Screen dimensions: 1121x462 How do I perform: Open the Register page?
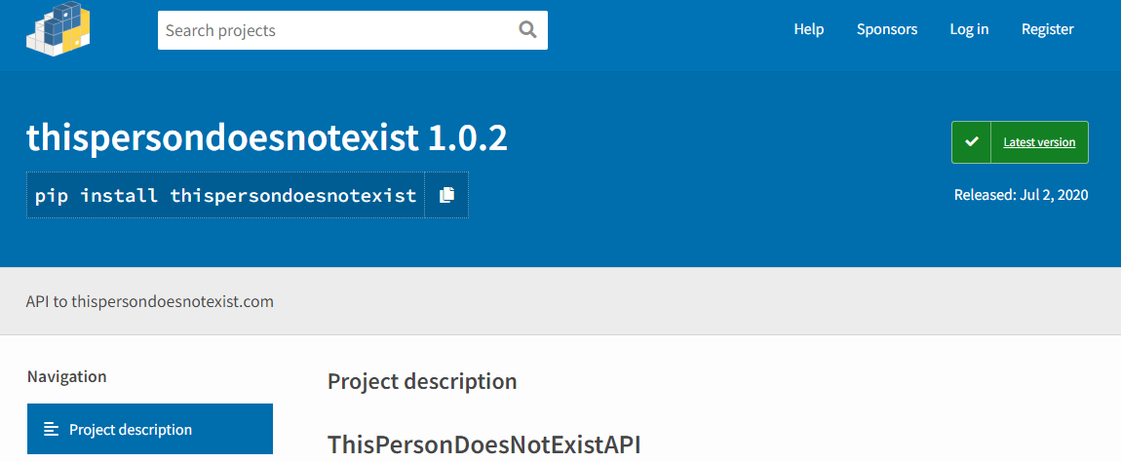(x=1047, y=29)
